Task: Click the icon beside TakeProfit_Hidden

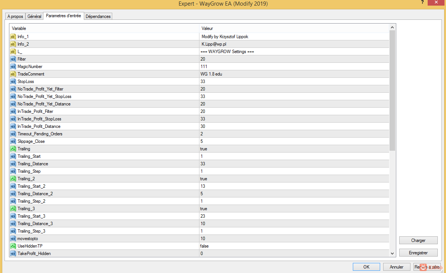Action: click(13, 254)
